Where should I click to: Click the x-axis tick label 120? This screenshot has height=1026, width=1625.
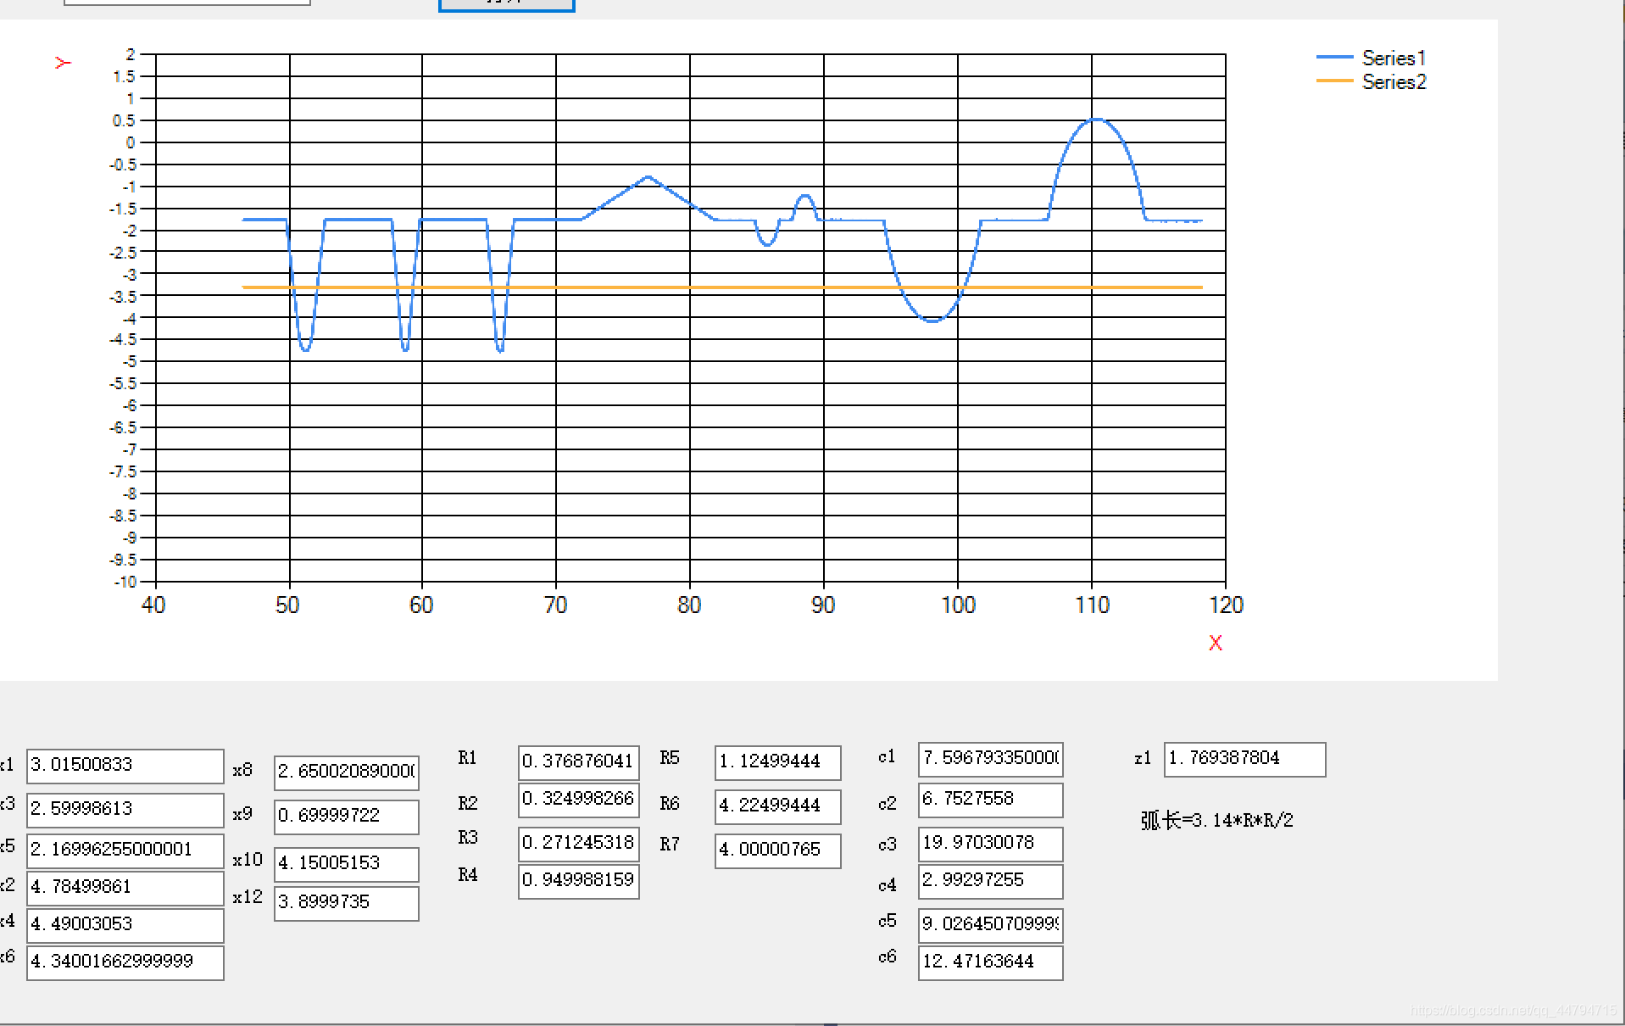click(1226, 605)
